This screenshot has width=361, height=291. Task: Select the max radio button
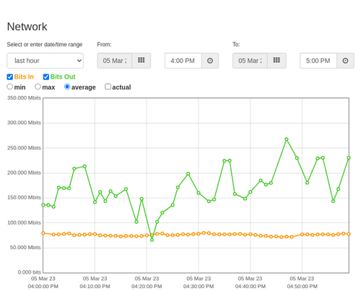38,87
